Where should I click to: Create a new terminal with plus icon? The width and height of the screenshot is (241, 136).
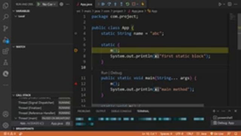point(214,111)
